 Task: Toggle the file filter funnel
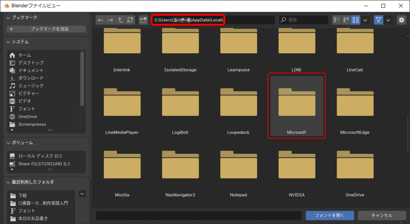(x=378, y=20)
